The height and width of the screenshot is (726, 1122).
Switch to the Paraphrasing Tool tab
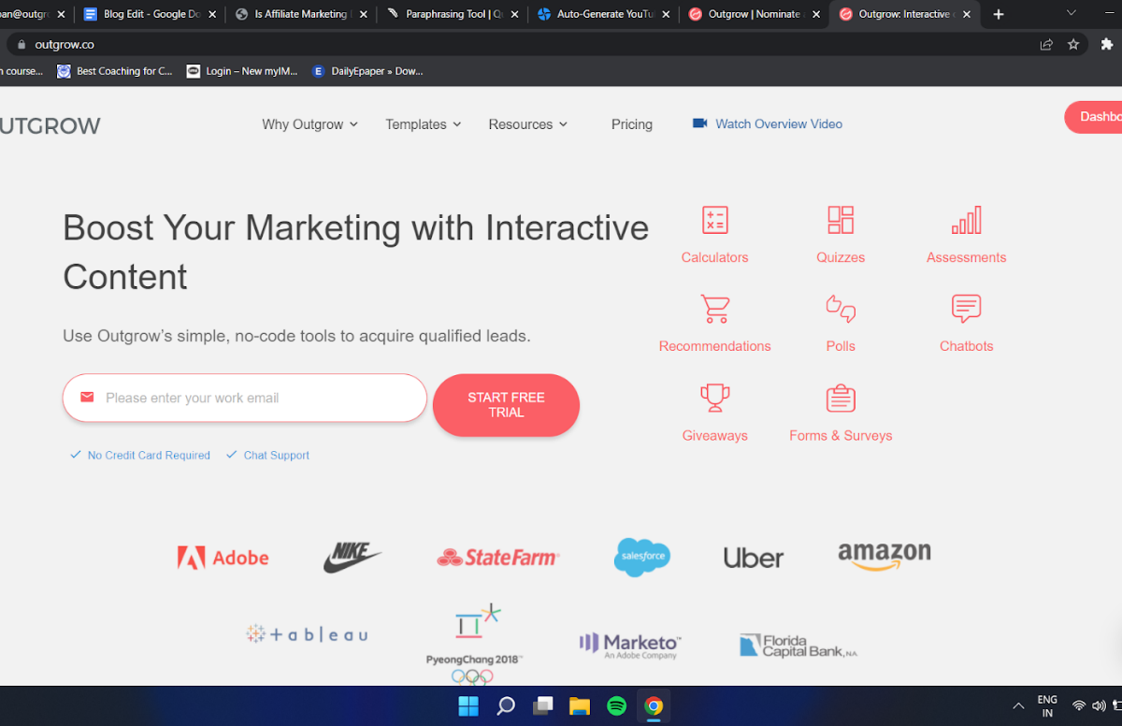[451, 14]
